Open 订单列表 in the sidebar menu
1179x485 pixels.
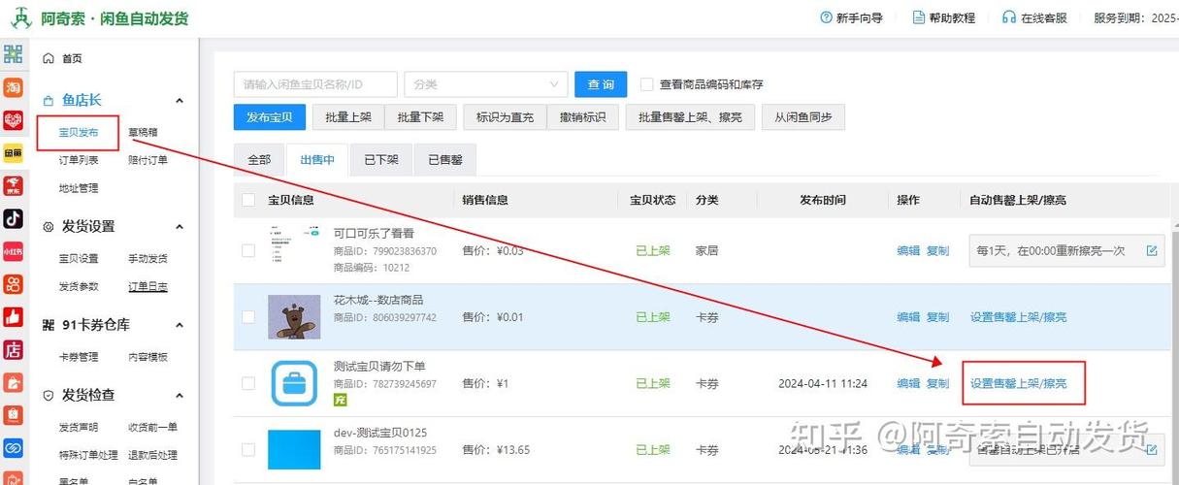(x=79, y=160)
